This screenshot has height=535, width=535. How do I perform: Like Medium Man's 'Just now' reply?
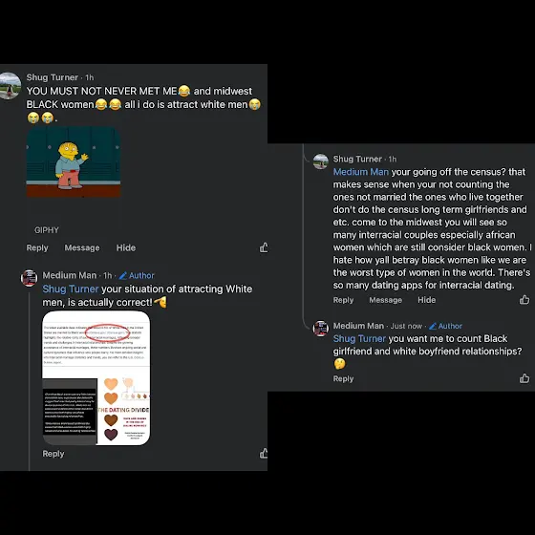(x=524, y=378)
